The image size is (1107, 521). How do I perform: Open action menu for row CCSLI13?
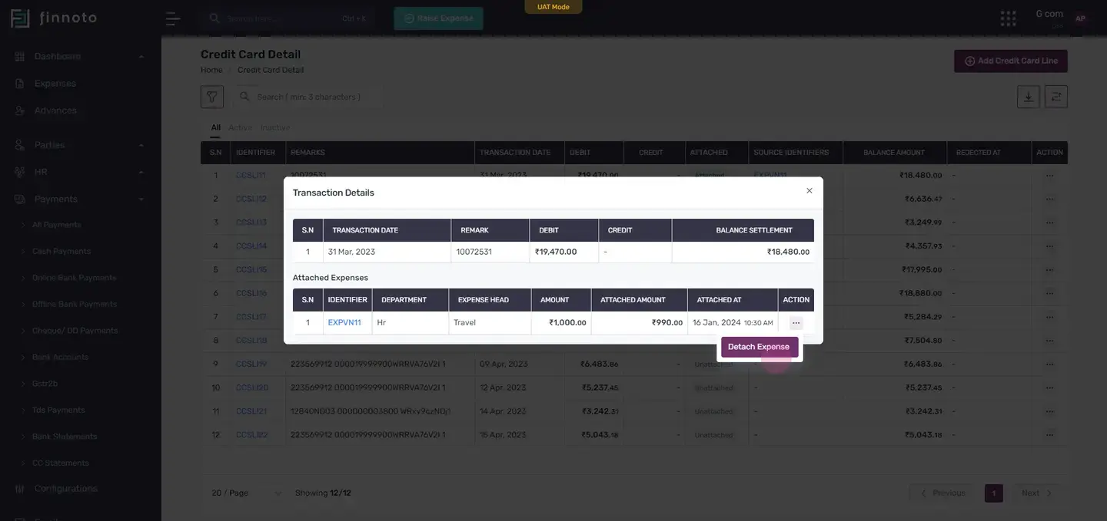[x=1049, y=223]
